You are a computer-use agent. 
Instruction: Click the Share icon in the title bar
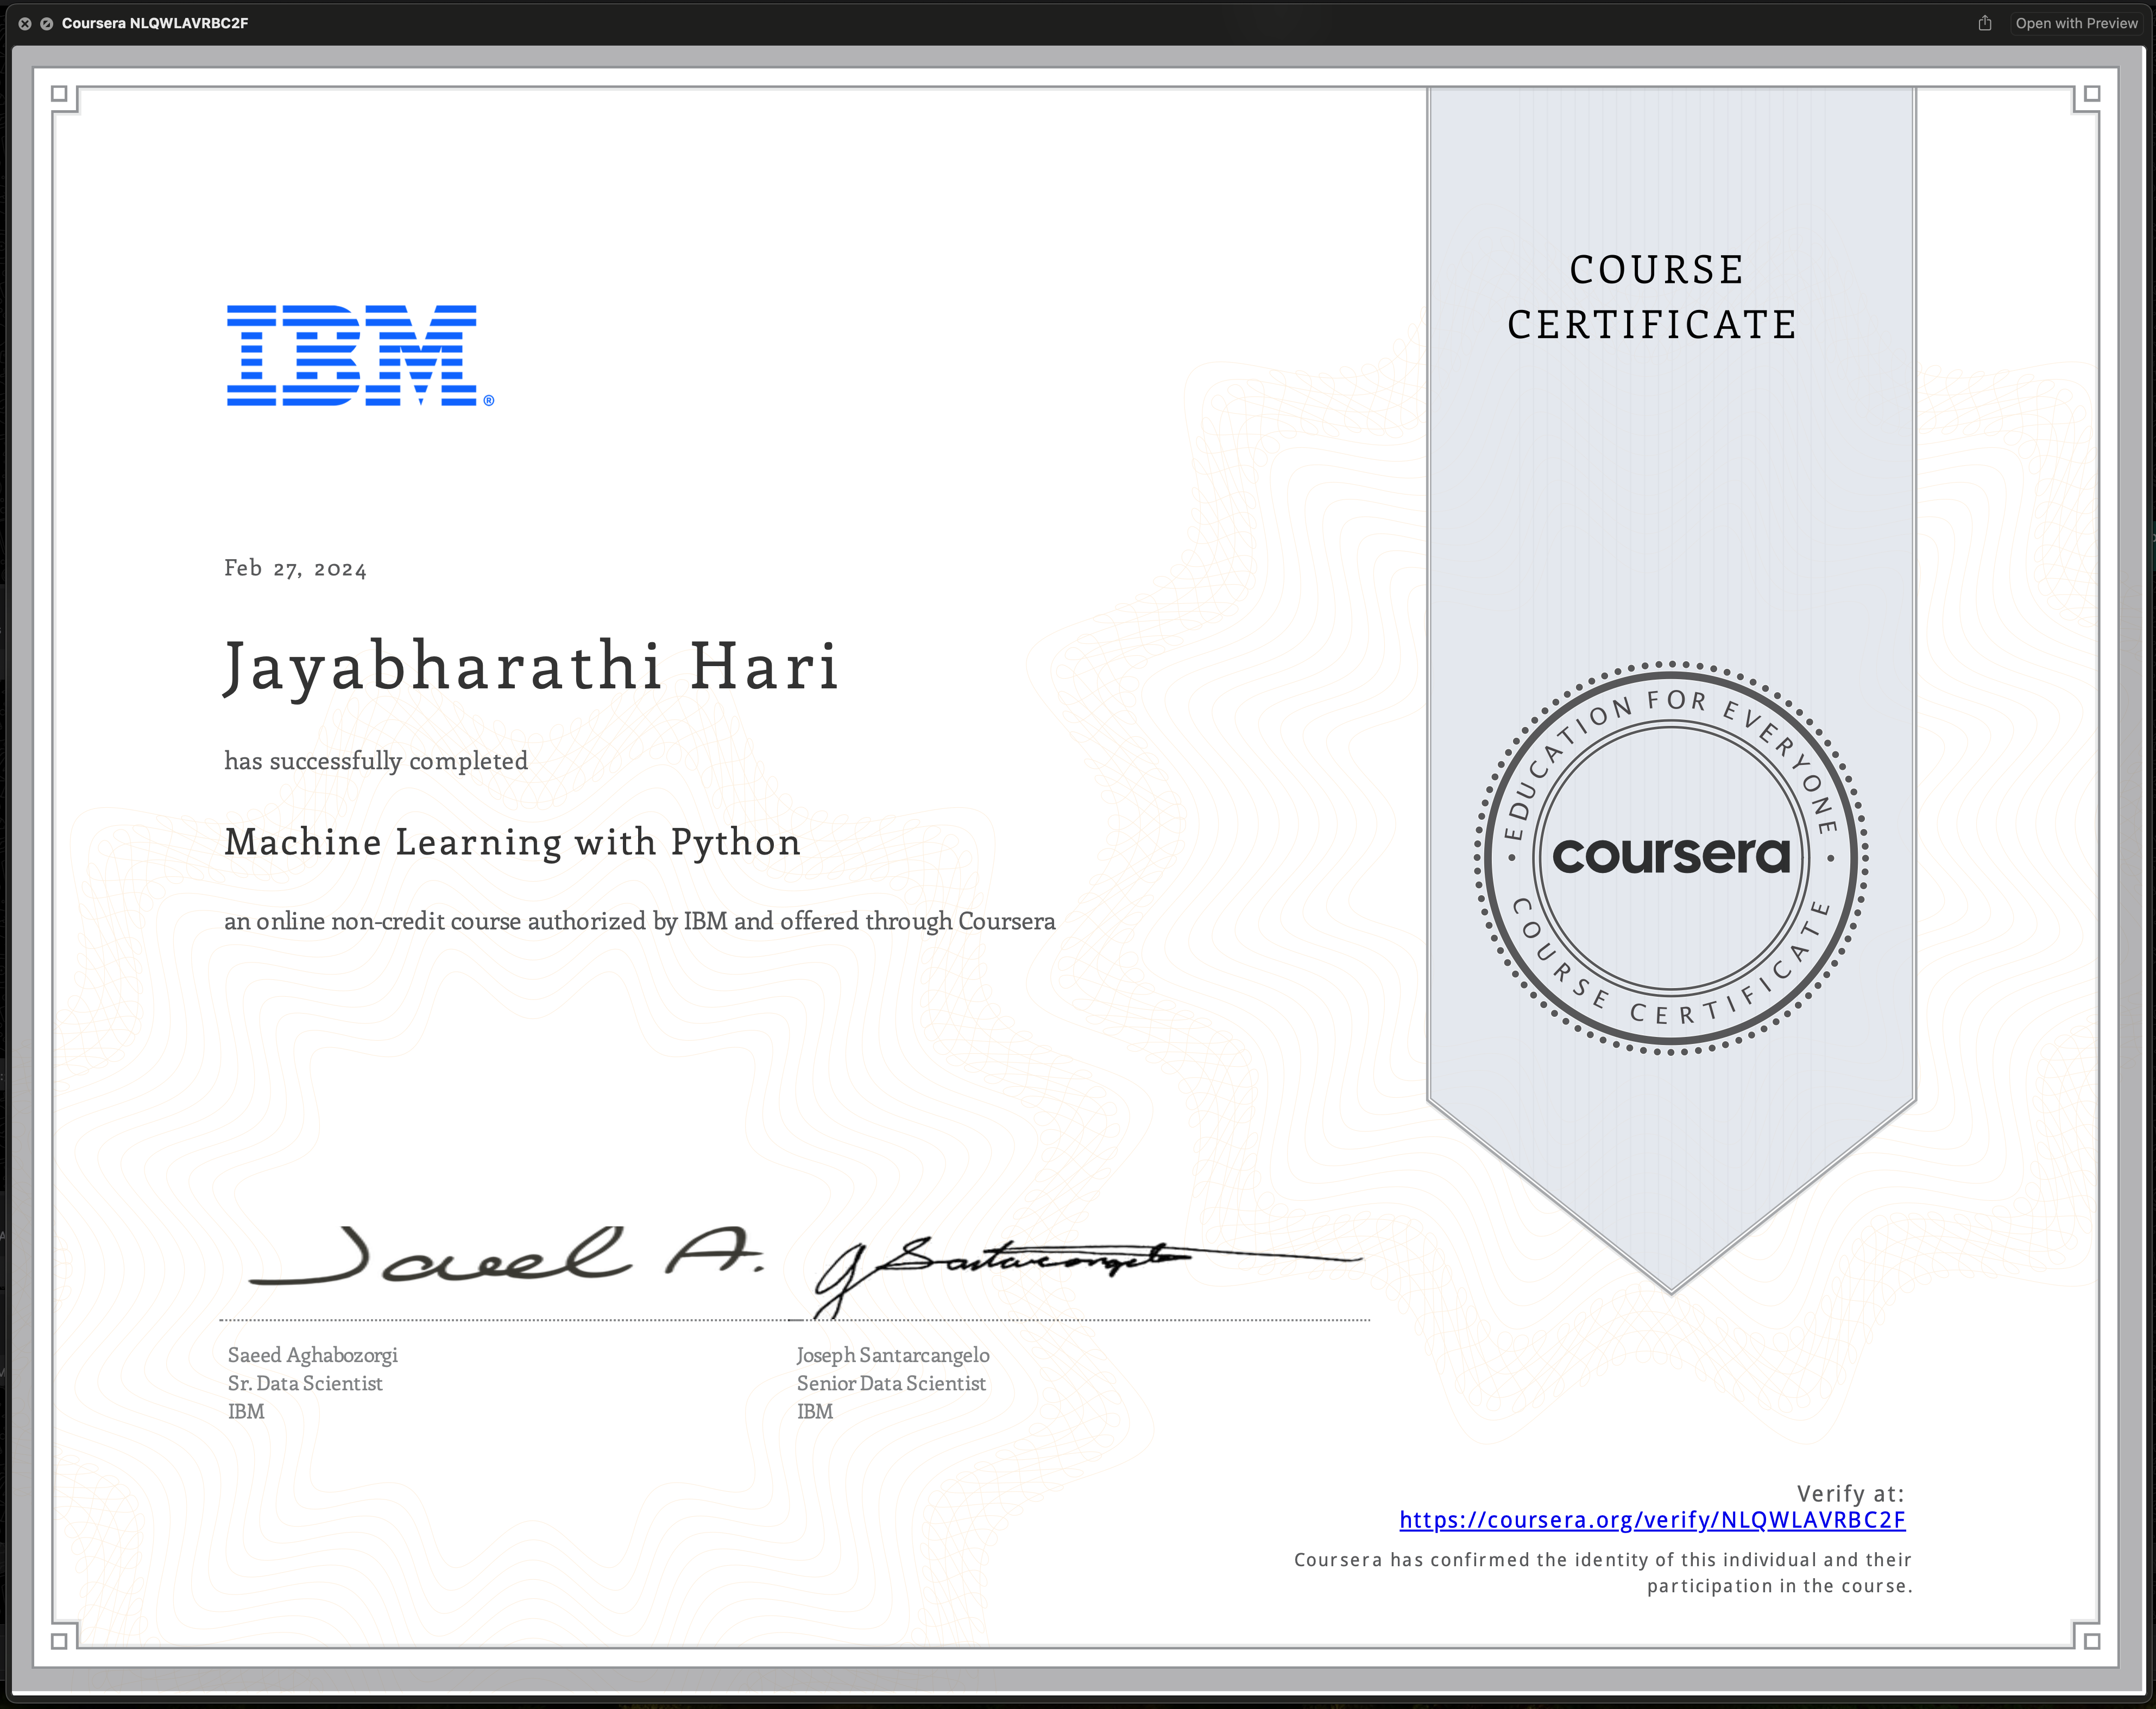1985,23
